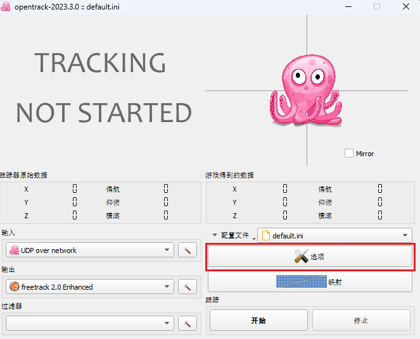Screen dimensions: 420x339
Task: Click the 选项 options button
Action: coord(310,256)
